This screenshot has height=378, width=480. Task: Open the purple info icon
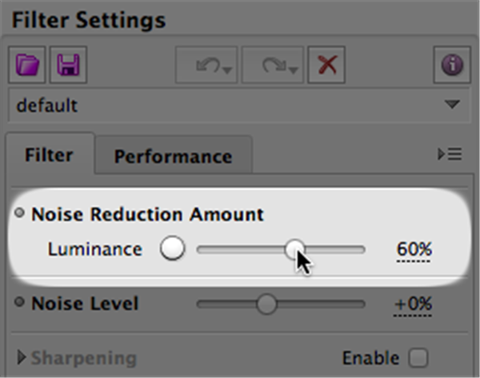[x=452, y=65]
